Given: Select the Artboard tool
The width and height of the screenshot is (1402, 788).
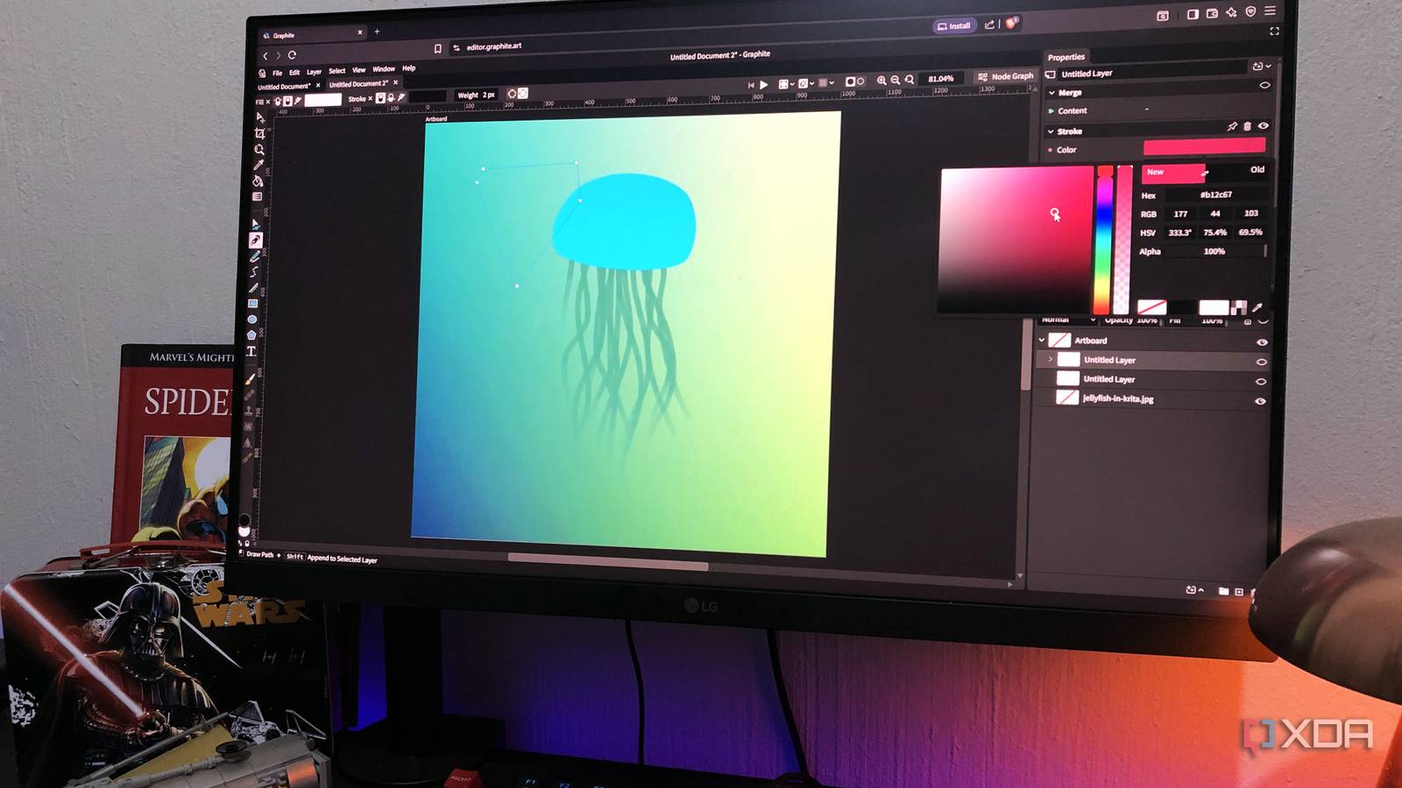Looking at the screenshot, I should click(257, 132).
